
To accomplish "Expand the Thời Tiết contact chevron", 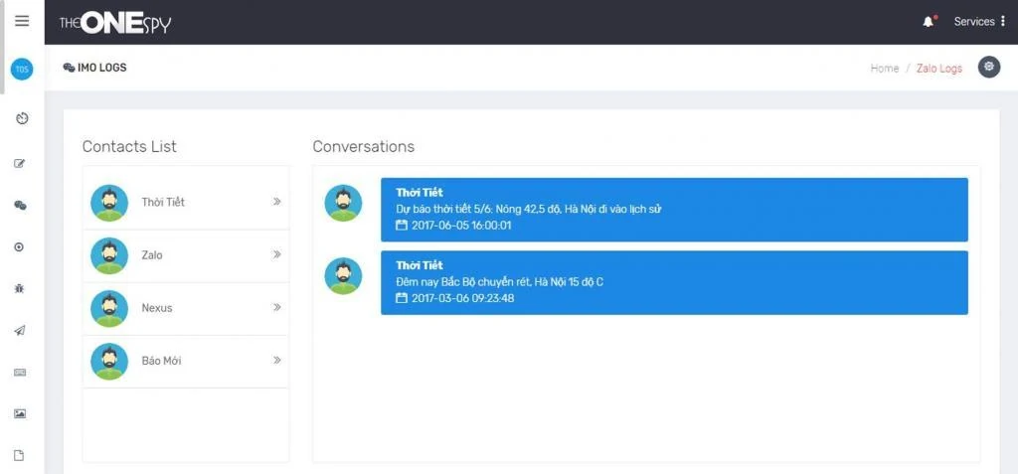I will (x=277, y=202).
